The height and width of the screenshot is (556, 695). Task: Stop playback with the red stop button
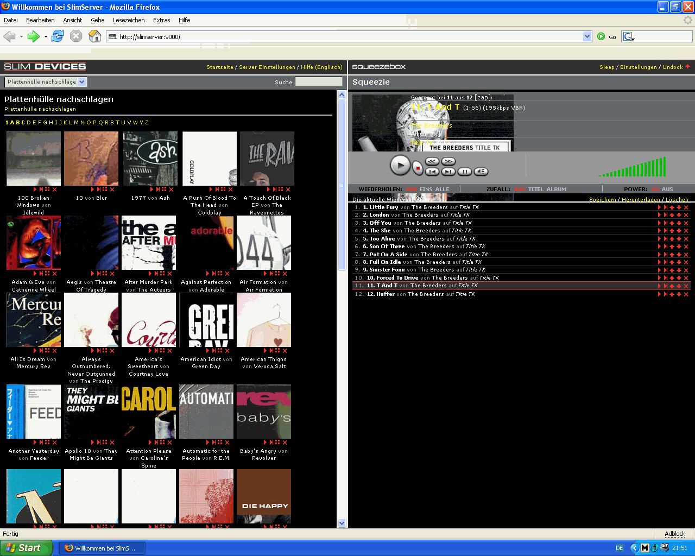418,168
